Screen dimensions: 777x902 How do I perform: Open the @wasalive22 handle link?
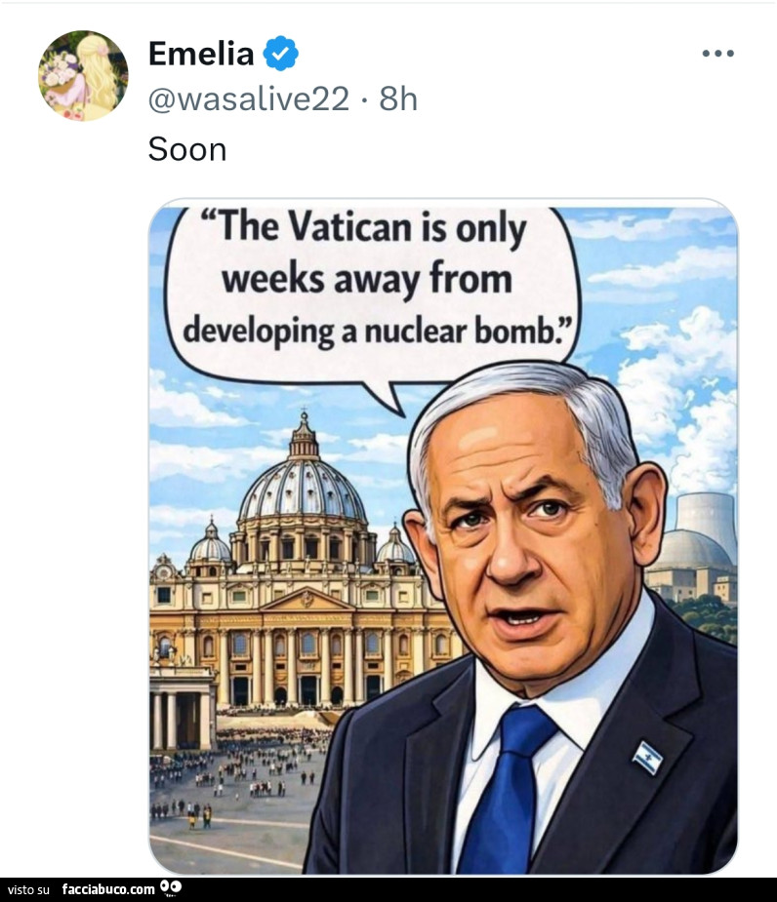pyautogui.click(x=248, y=98)
